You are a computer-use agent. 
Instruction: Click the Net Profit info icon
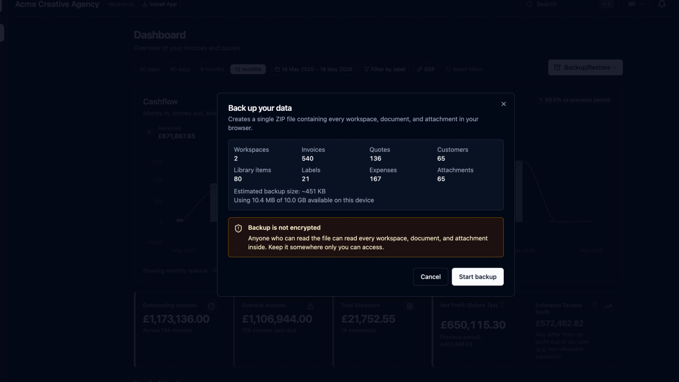[x=502, y=304]
